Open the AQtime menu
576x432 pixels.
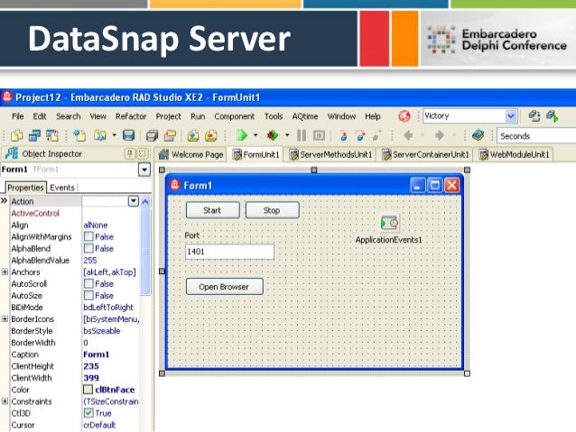pos(305,116)
